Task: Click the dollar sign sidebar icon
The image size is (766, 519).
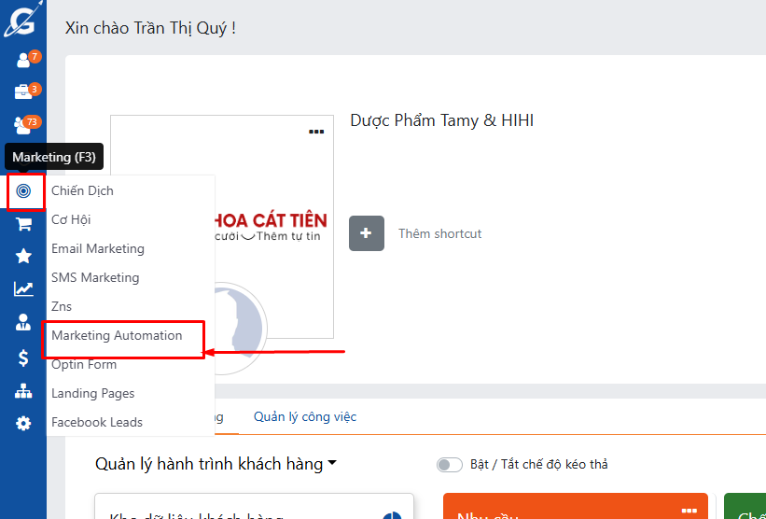Action: point(23,358)
